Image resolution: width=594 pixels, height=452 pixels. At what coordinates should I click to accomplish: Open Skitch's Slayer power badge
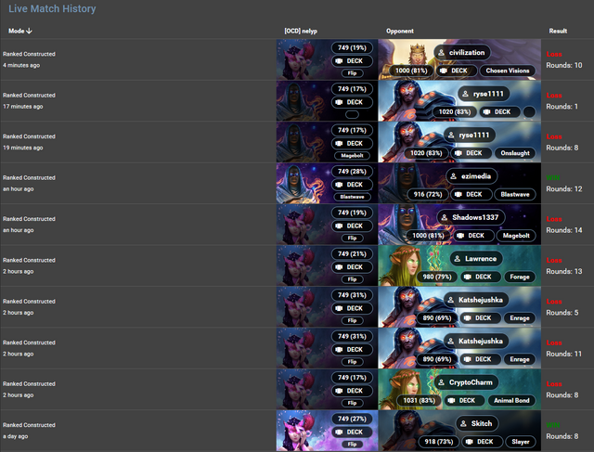click(x=521, y=442)
